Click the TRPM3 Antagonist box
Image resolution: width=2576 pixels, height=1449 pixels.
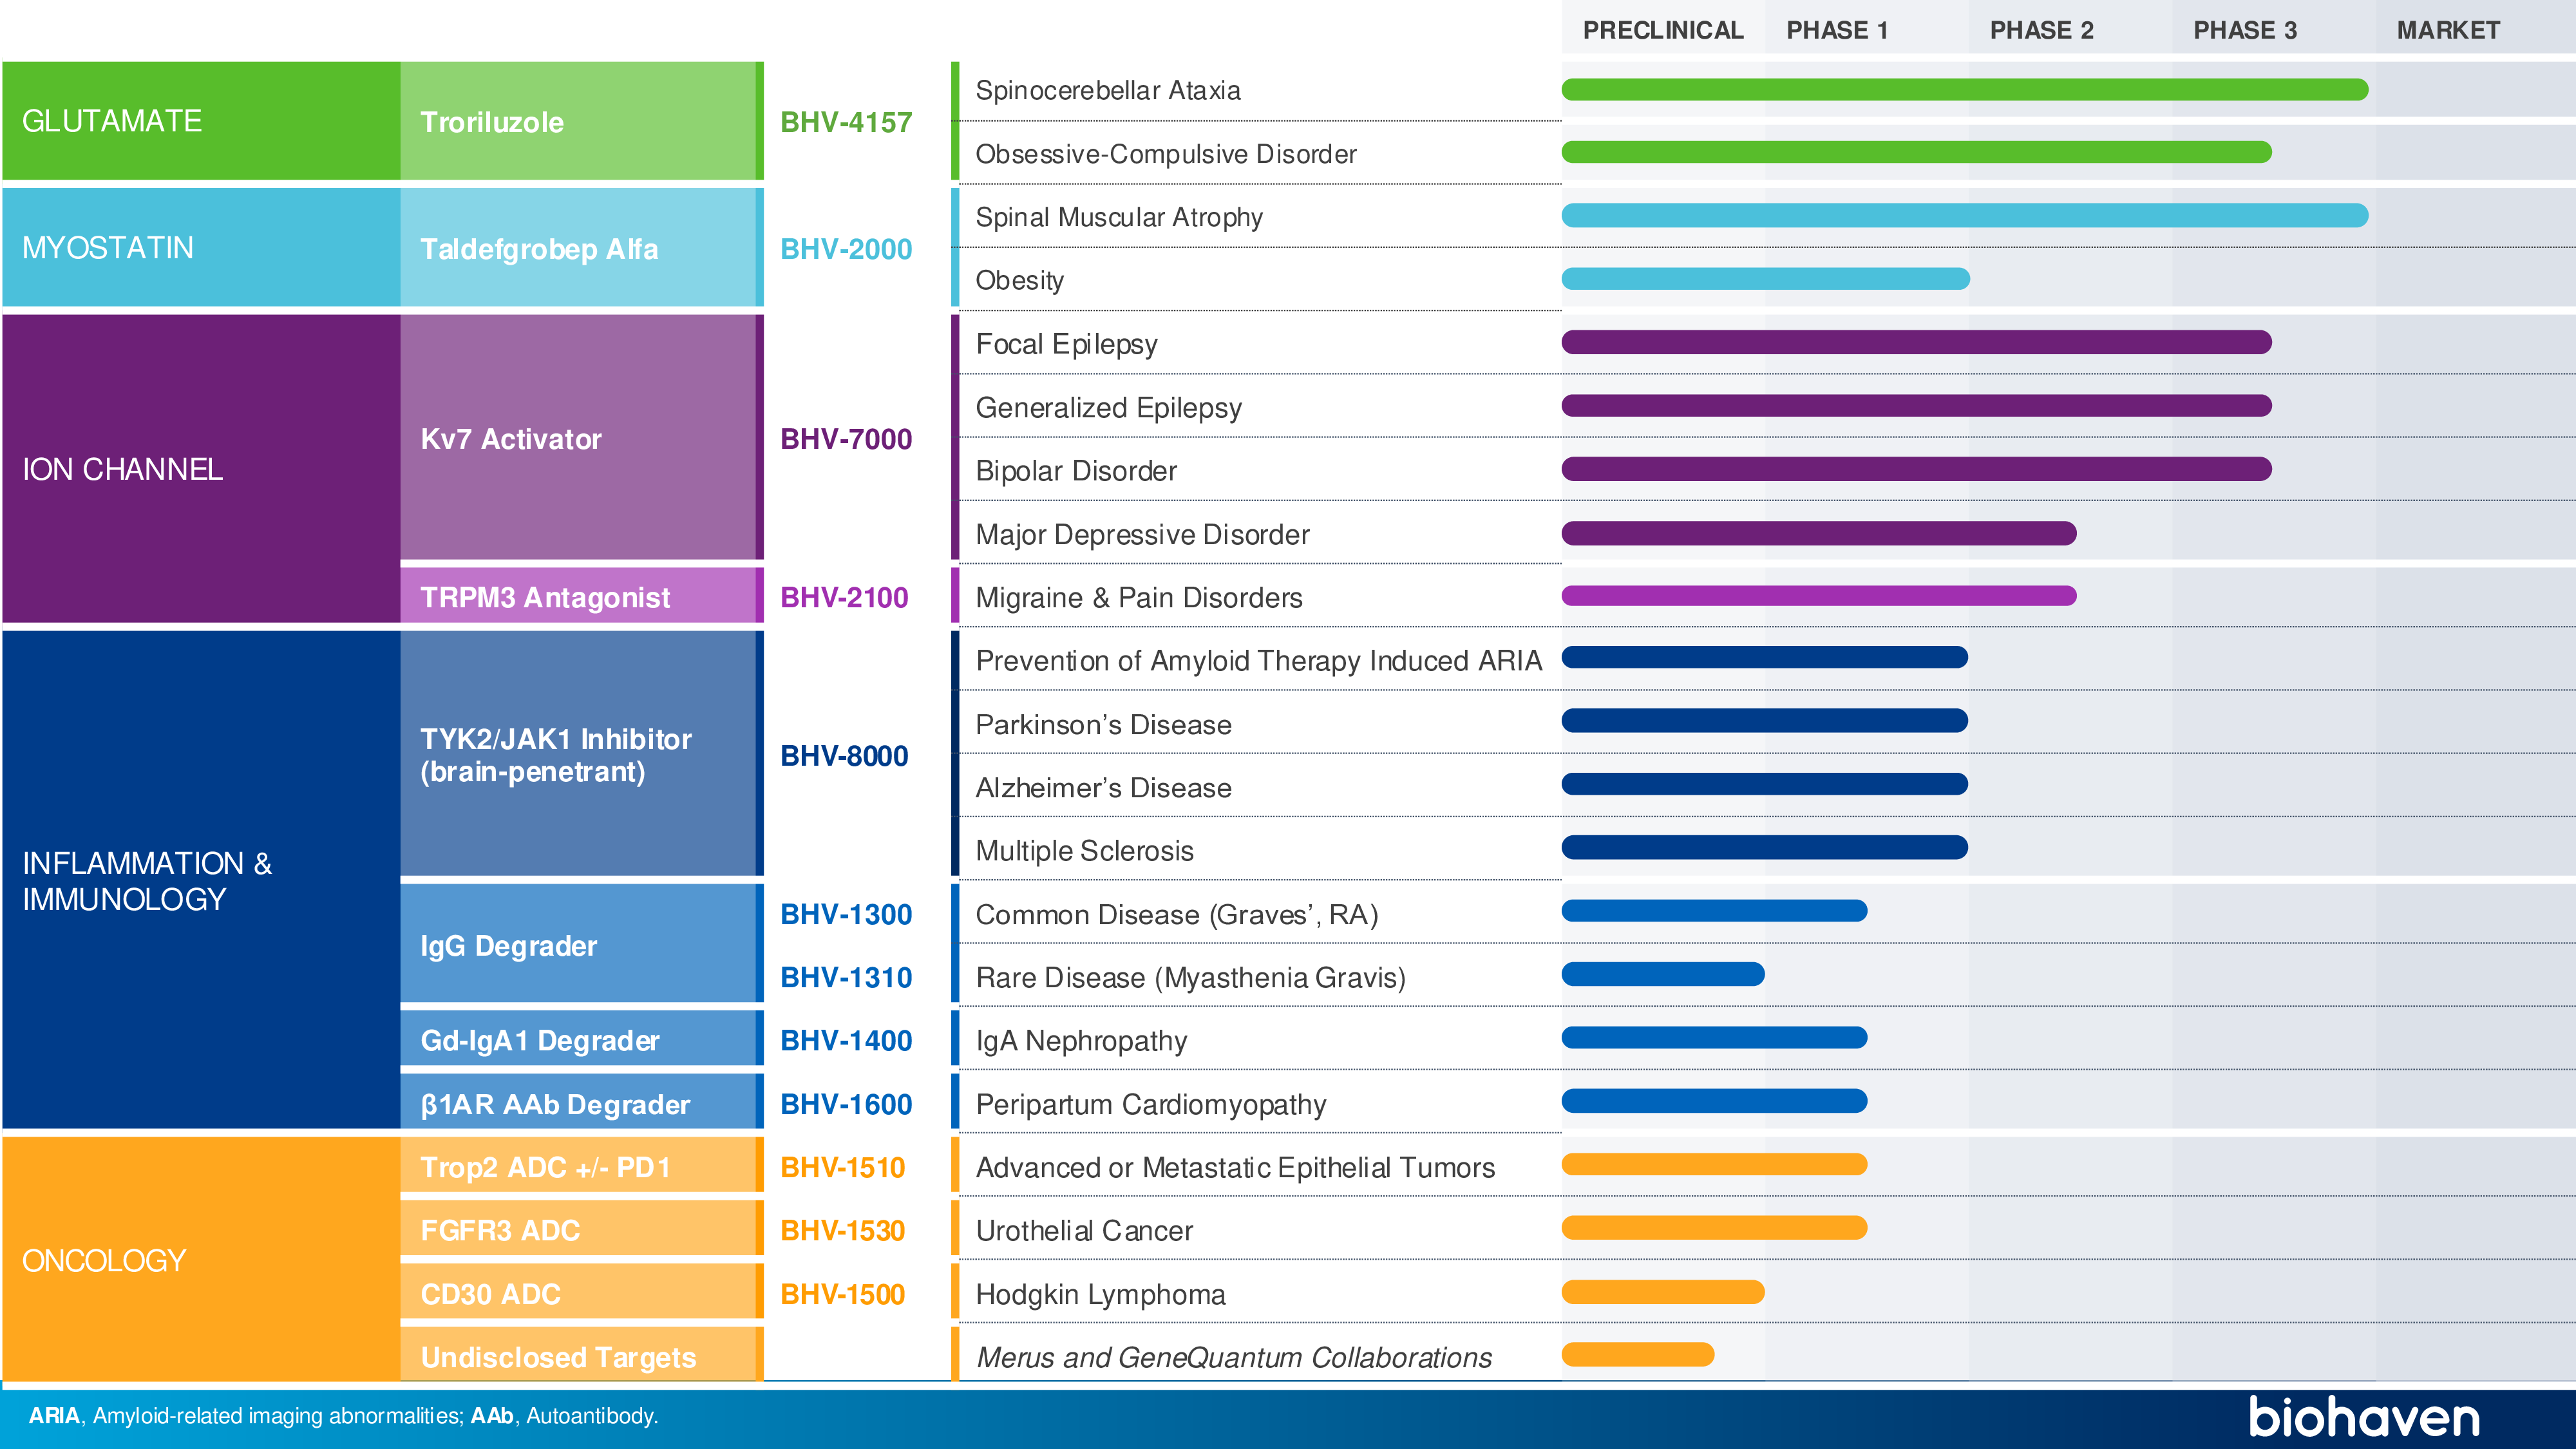coord(582,596)
